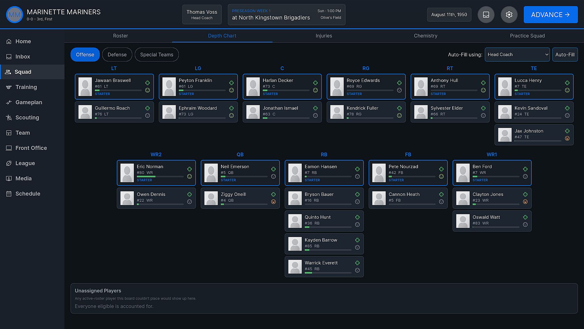The image size is (584, 329).
Task: Click Ziggy Oneill's unhappy morale face icon
Action: (x=273, y=202)
